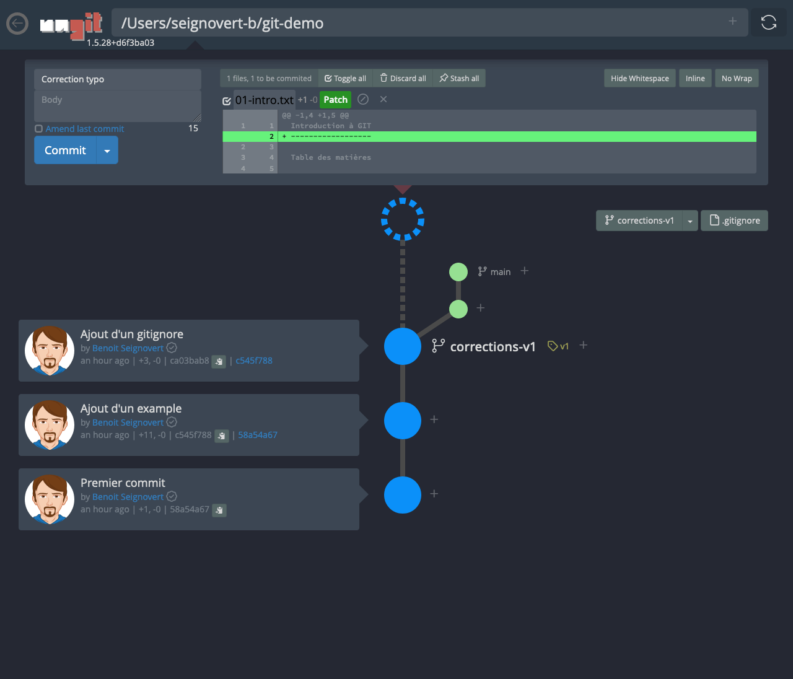The image size is (793, 679).
Task: Discard changes to 01-intro.txt
Action: 364,99
